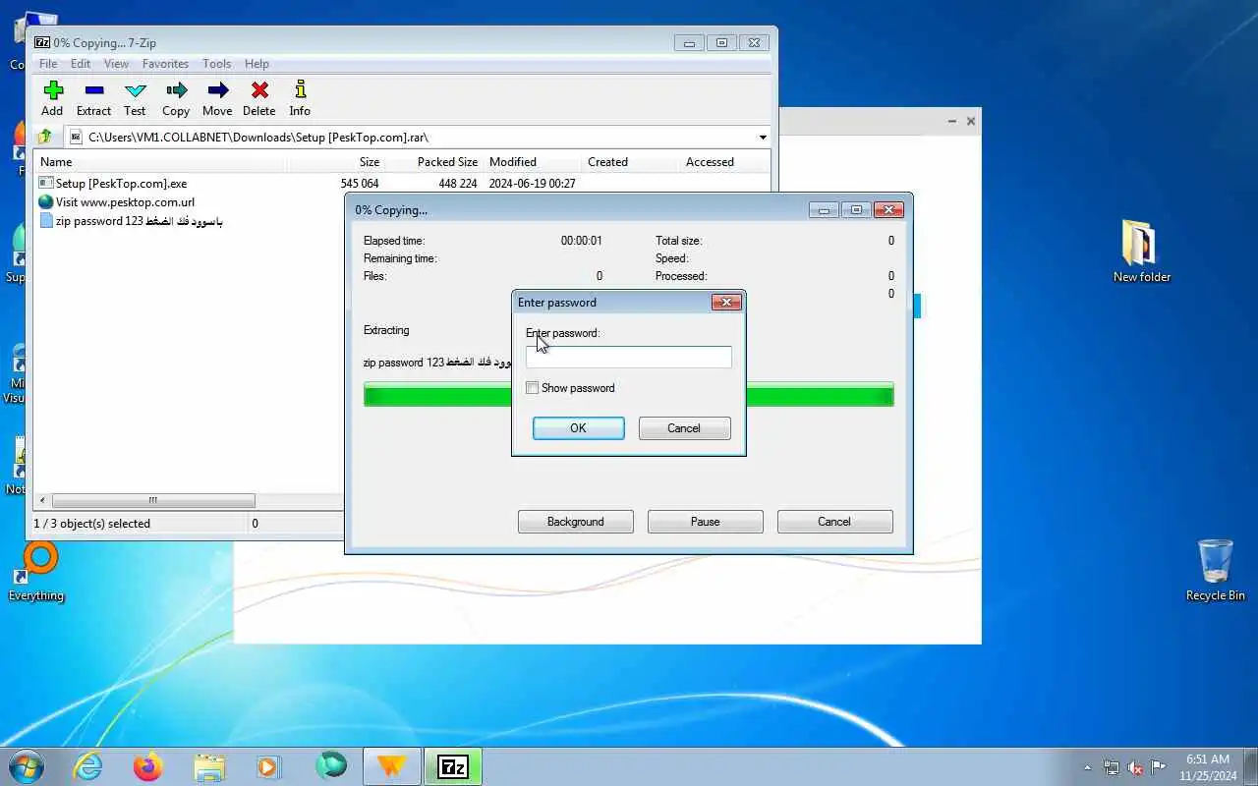Pause the extraction process

(x=705, y=522)
